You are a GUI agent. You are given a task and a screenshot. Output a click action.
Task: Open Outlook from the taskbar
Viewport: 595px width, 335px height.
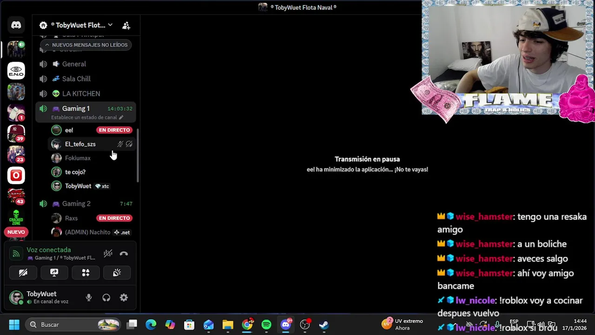tap(209, 325)
